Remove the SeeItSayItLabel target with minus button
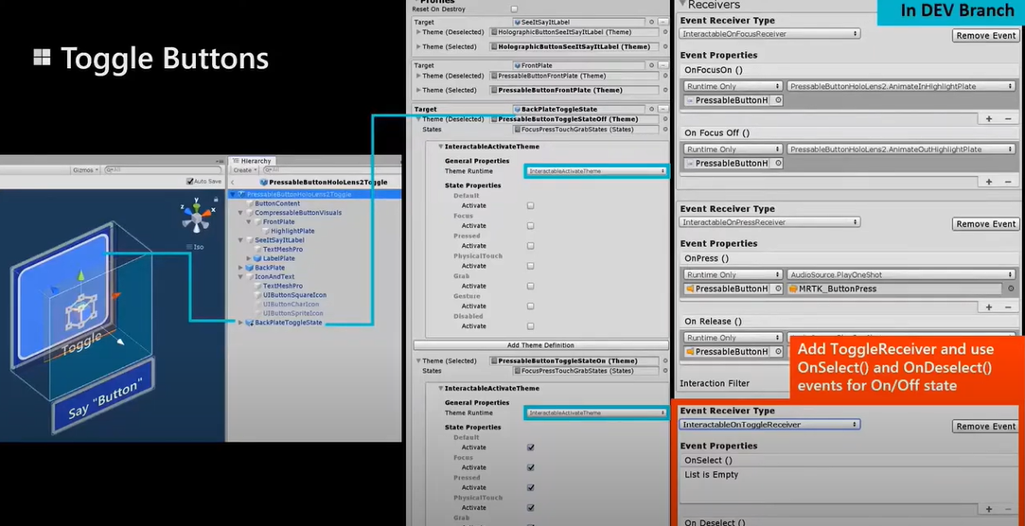1025x526 pixels. (x=663, y=22)
